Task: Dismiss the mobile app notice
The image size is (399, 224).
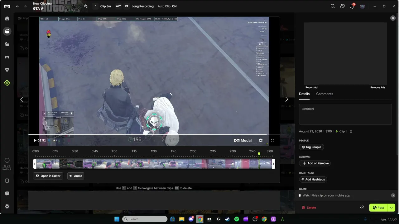Action: click(x=393, y=195)
